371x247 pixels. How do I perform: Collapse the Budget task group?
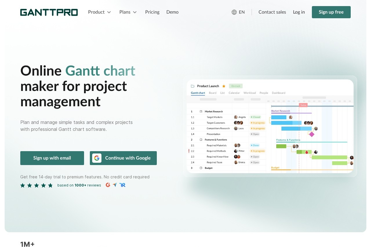click(x=201, y=168)
